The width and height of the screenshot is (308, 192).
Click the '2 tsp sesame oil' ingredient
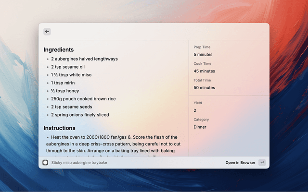(68, 67)
